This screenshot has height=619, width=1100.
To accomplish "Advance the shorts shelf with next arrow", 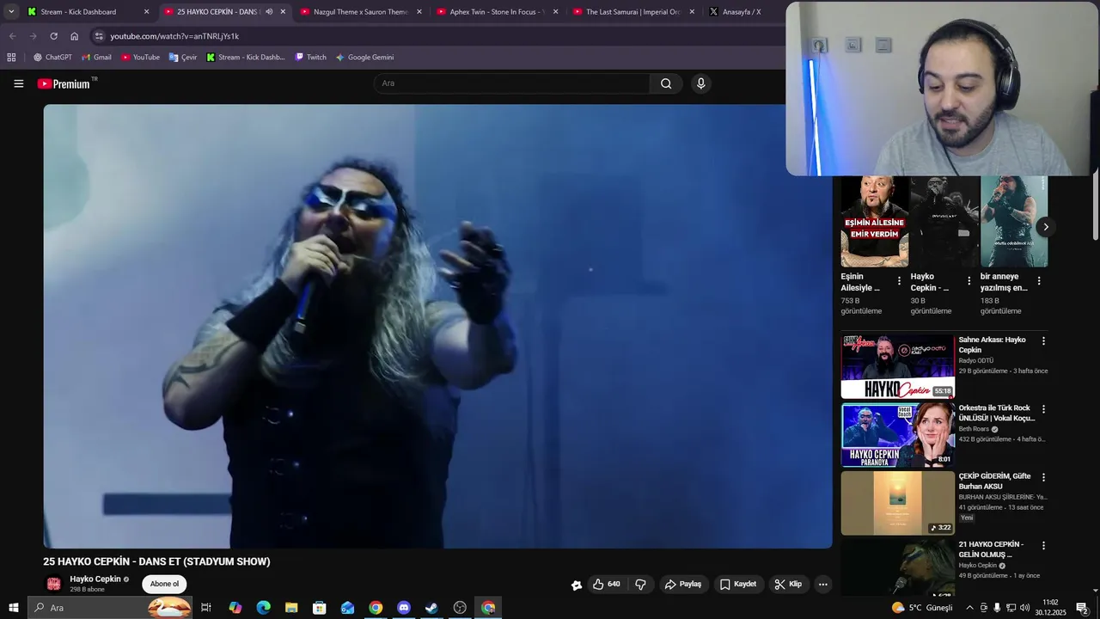I will pos(1045,227).
